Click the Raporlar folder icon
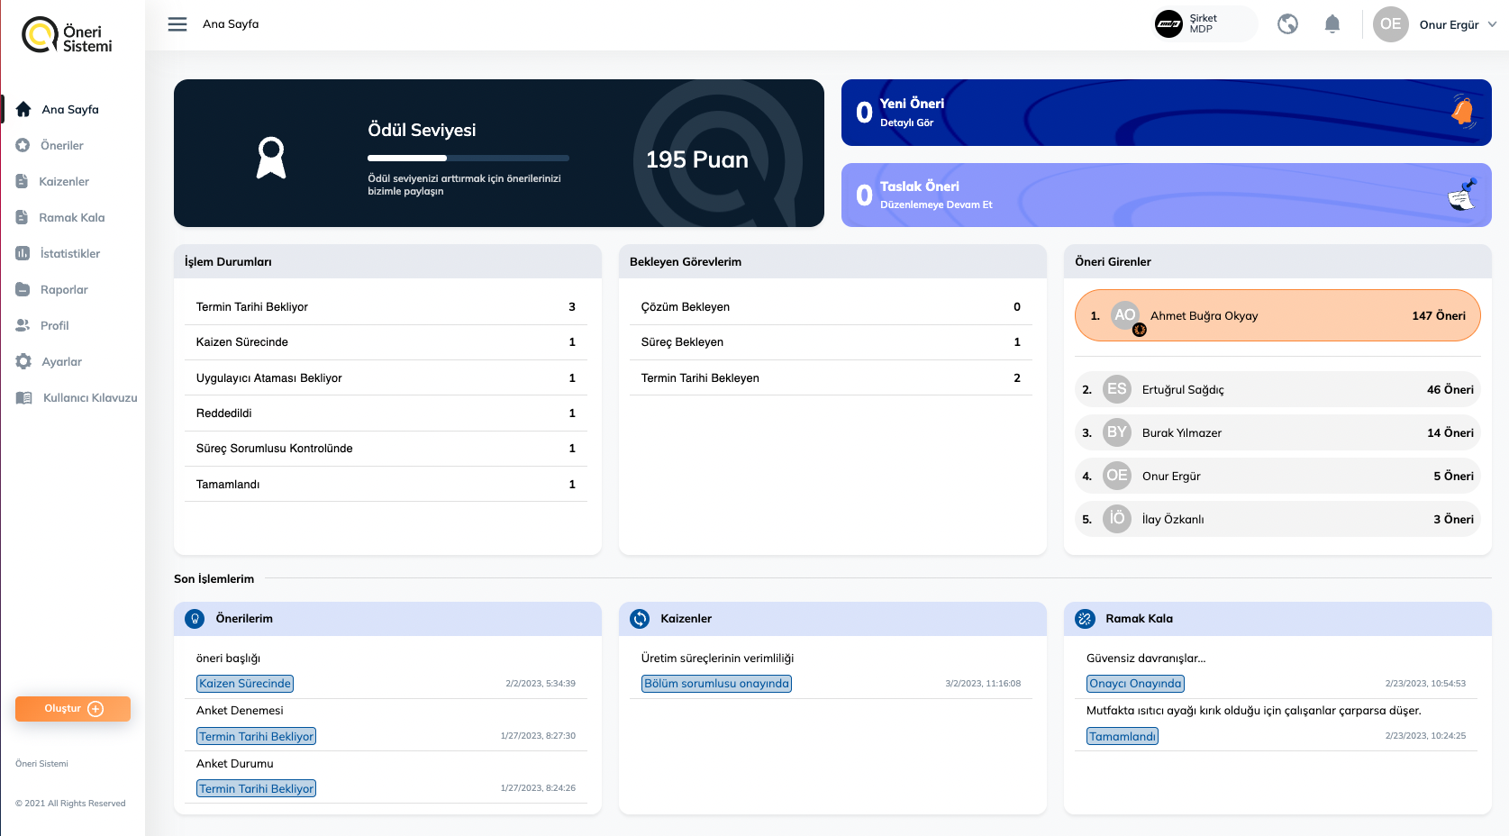 [23, 289]
